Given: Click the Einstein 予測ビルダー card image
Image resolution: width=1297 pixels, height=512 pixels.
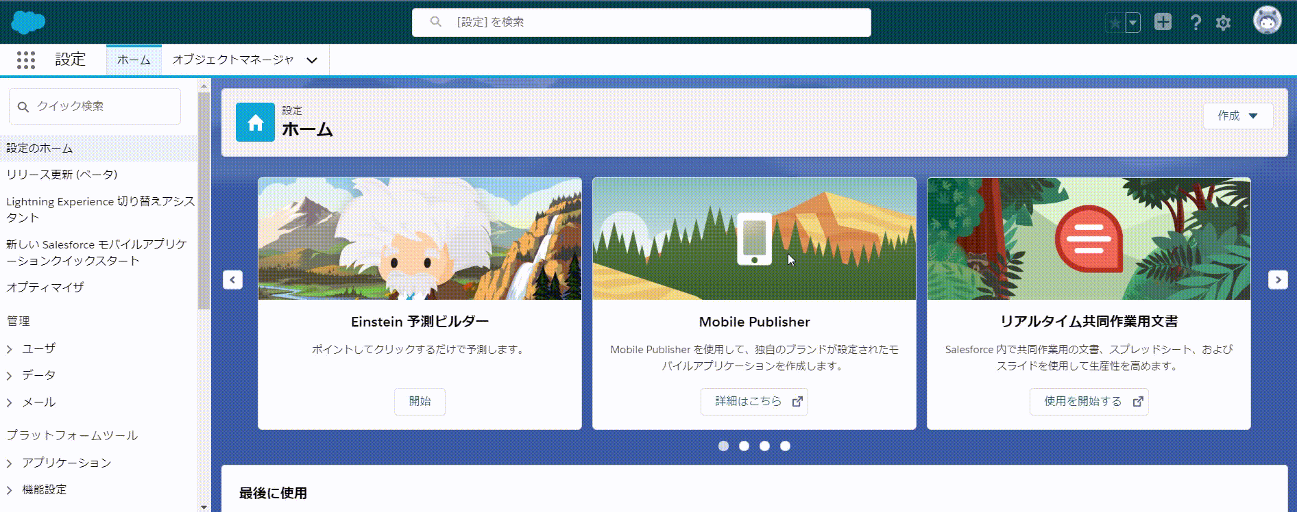Looking at the screenshot, I should click(420, 239).
